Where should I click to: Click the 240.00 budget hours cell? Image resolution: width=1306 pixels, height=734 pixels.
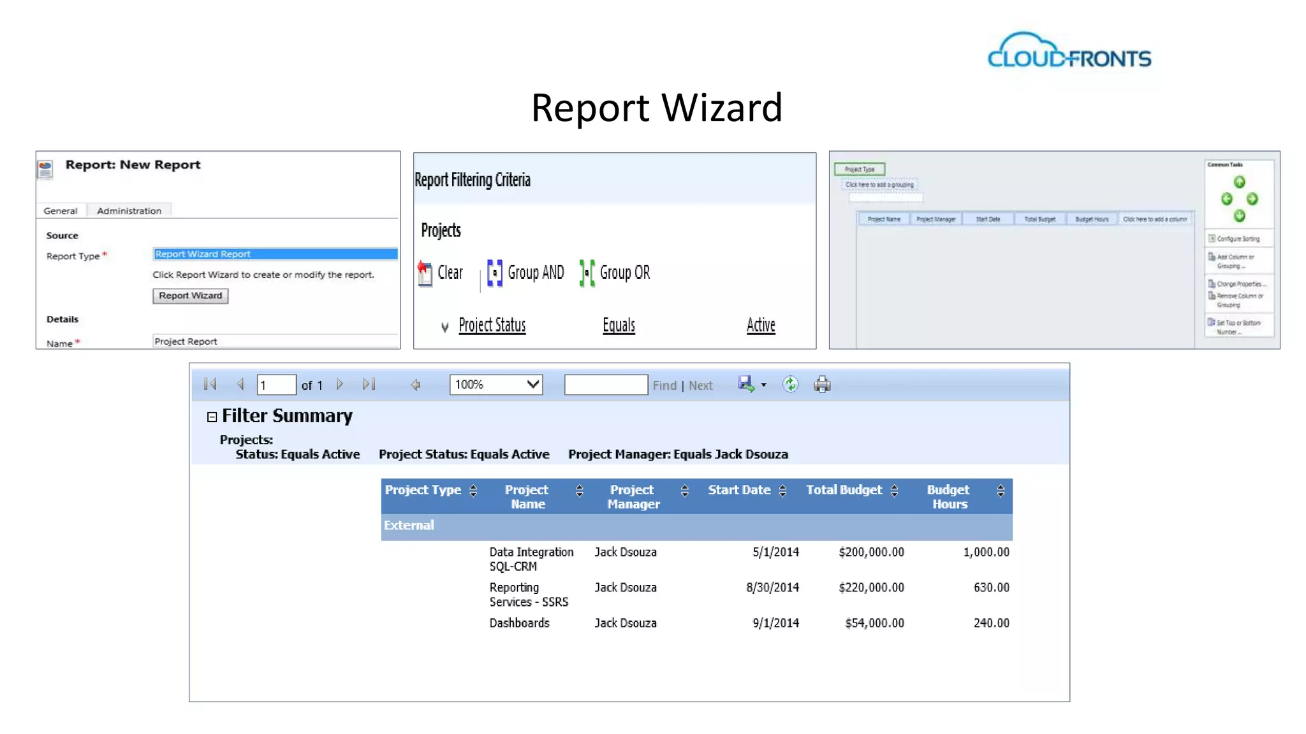coord(991,623)
